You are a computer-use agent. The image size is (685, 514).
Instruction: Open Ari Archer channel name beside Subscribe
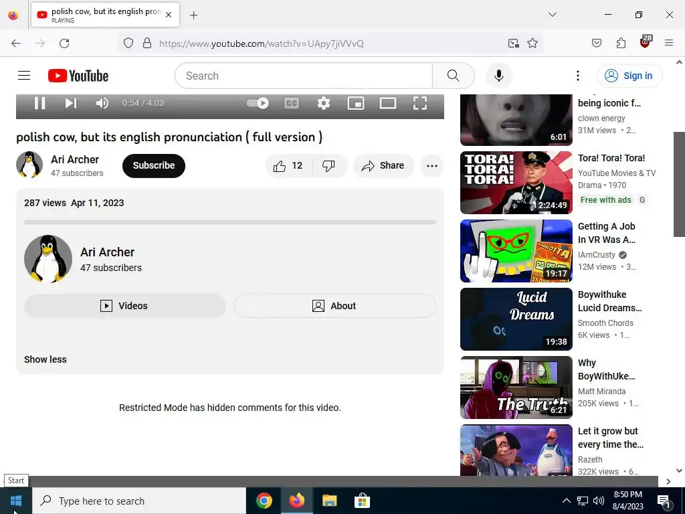(75, 159)
